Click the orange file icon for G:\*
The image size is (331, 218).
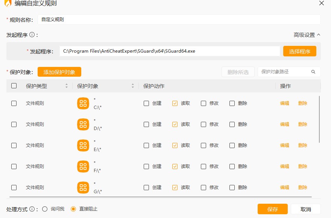pos(83,188)
